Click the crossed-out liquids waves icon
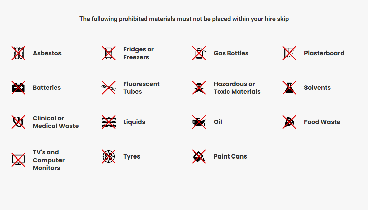368x210 pixels. point(109,122)
